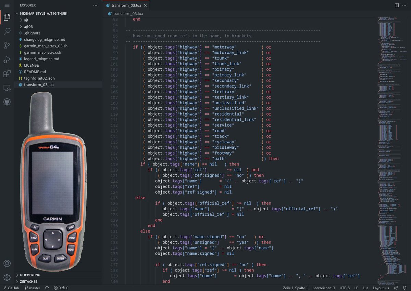Show errors and warnings count
The height and width of the screenshot is (291, 411).
pyautogui.click(x=61, y=288)
